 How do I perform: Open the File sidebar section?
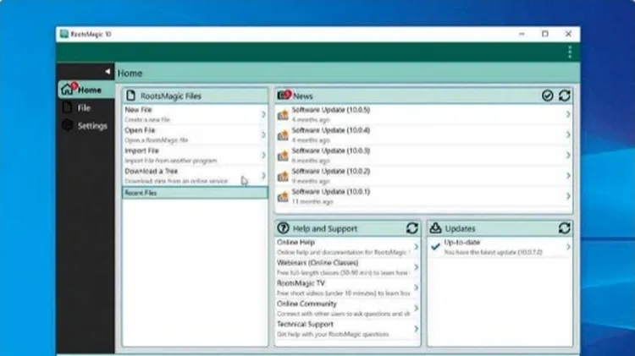point(86,107)
